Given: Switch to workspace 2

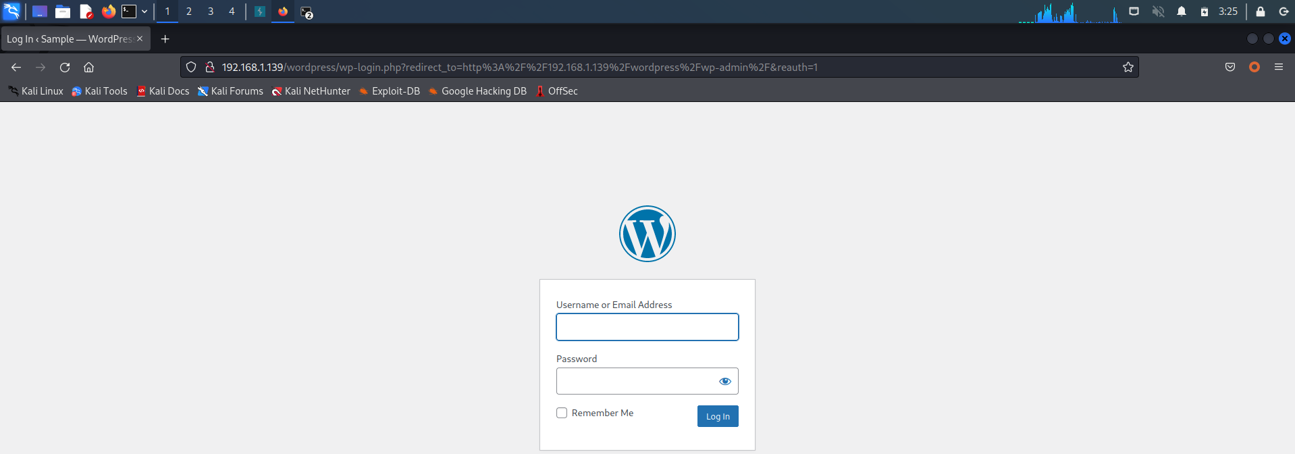Looking at the screenshot, I should 189,11.
